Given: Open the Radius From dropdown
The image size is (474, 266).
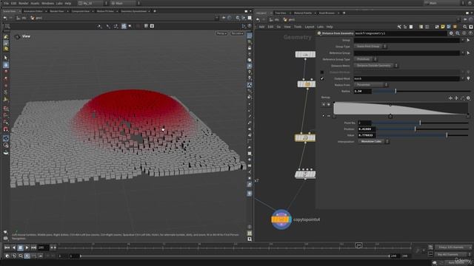Looking at the screenshot, I should coord(371,85).
